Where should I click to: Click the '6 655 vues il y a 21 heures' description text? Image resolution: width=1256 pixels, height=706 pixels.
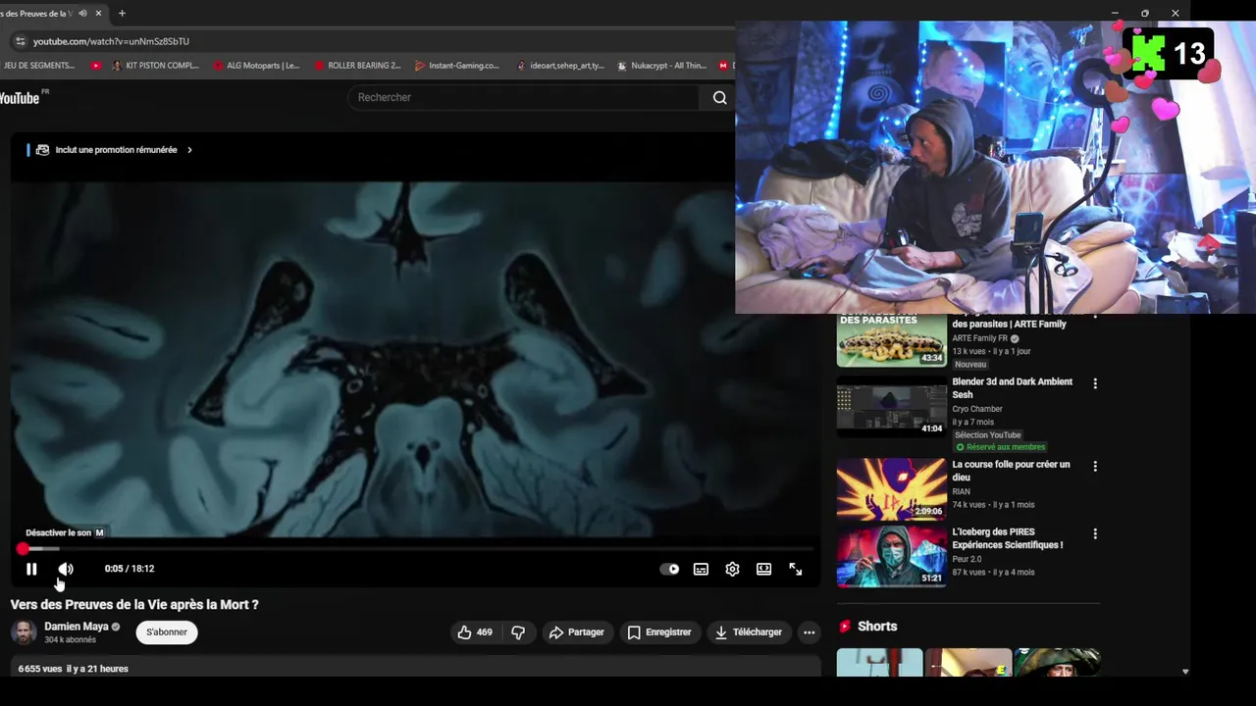tap(74, 669)
